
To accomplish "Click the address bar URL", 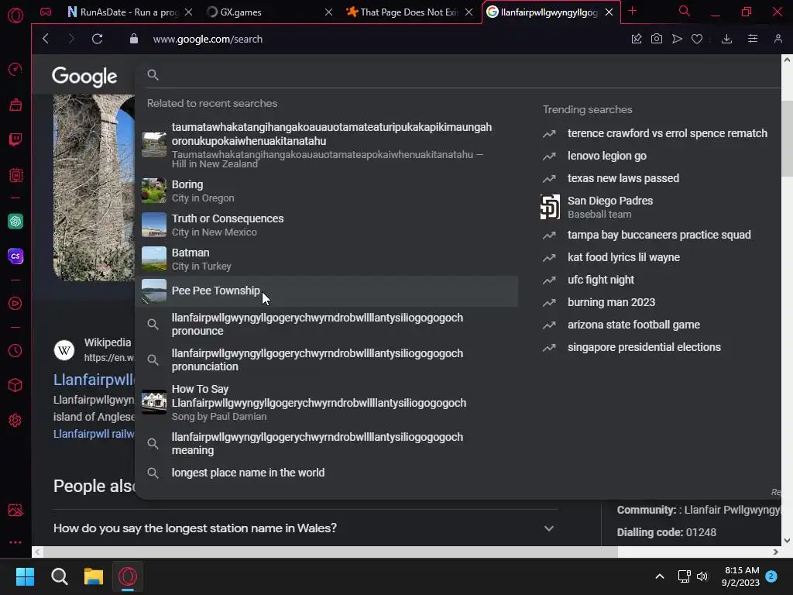I will pos(208,39).
